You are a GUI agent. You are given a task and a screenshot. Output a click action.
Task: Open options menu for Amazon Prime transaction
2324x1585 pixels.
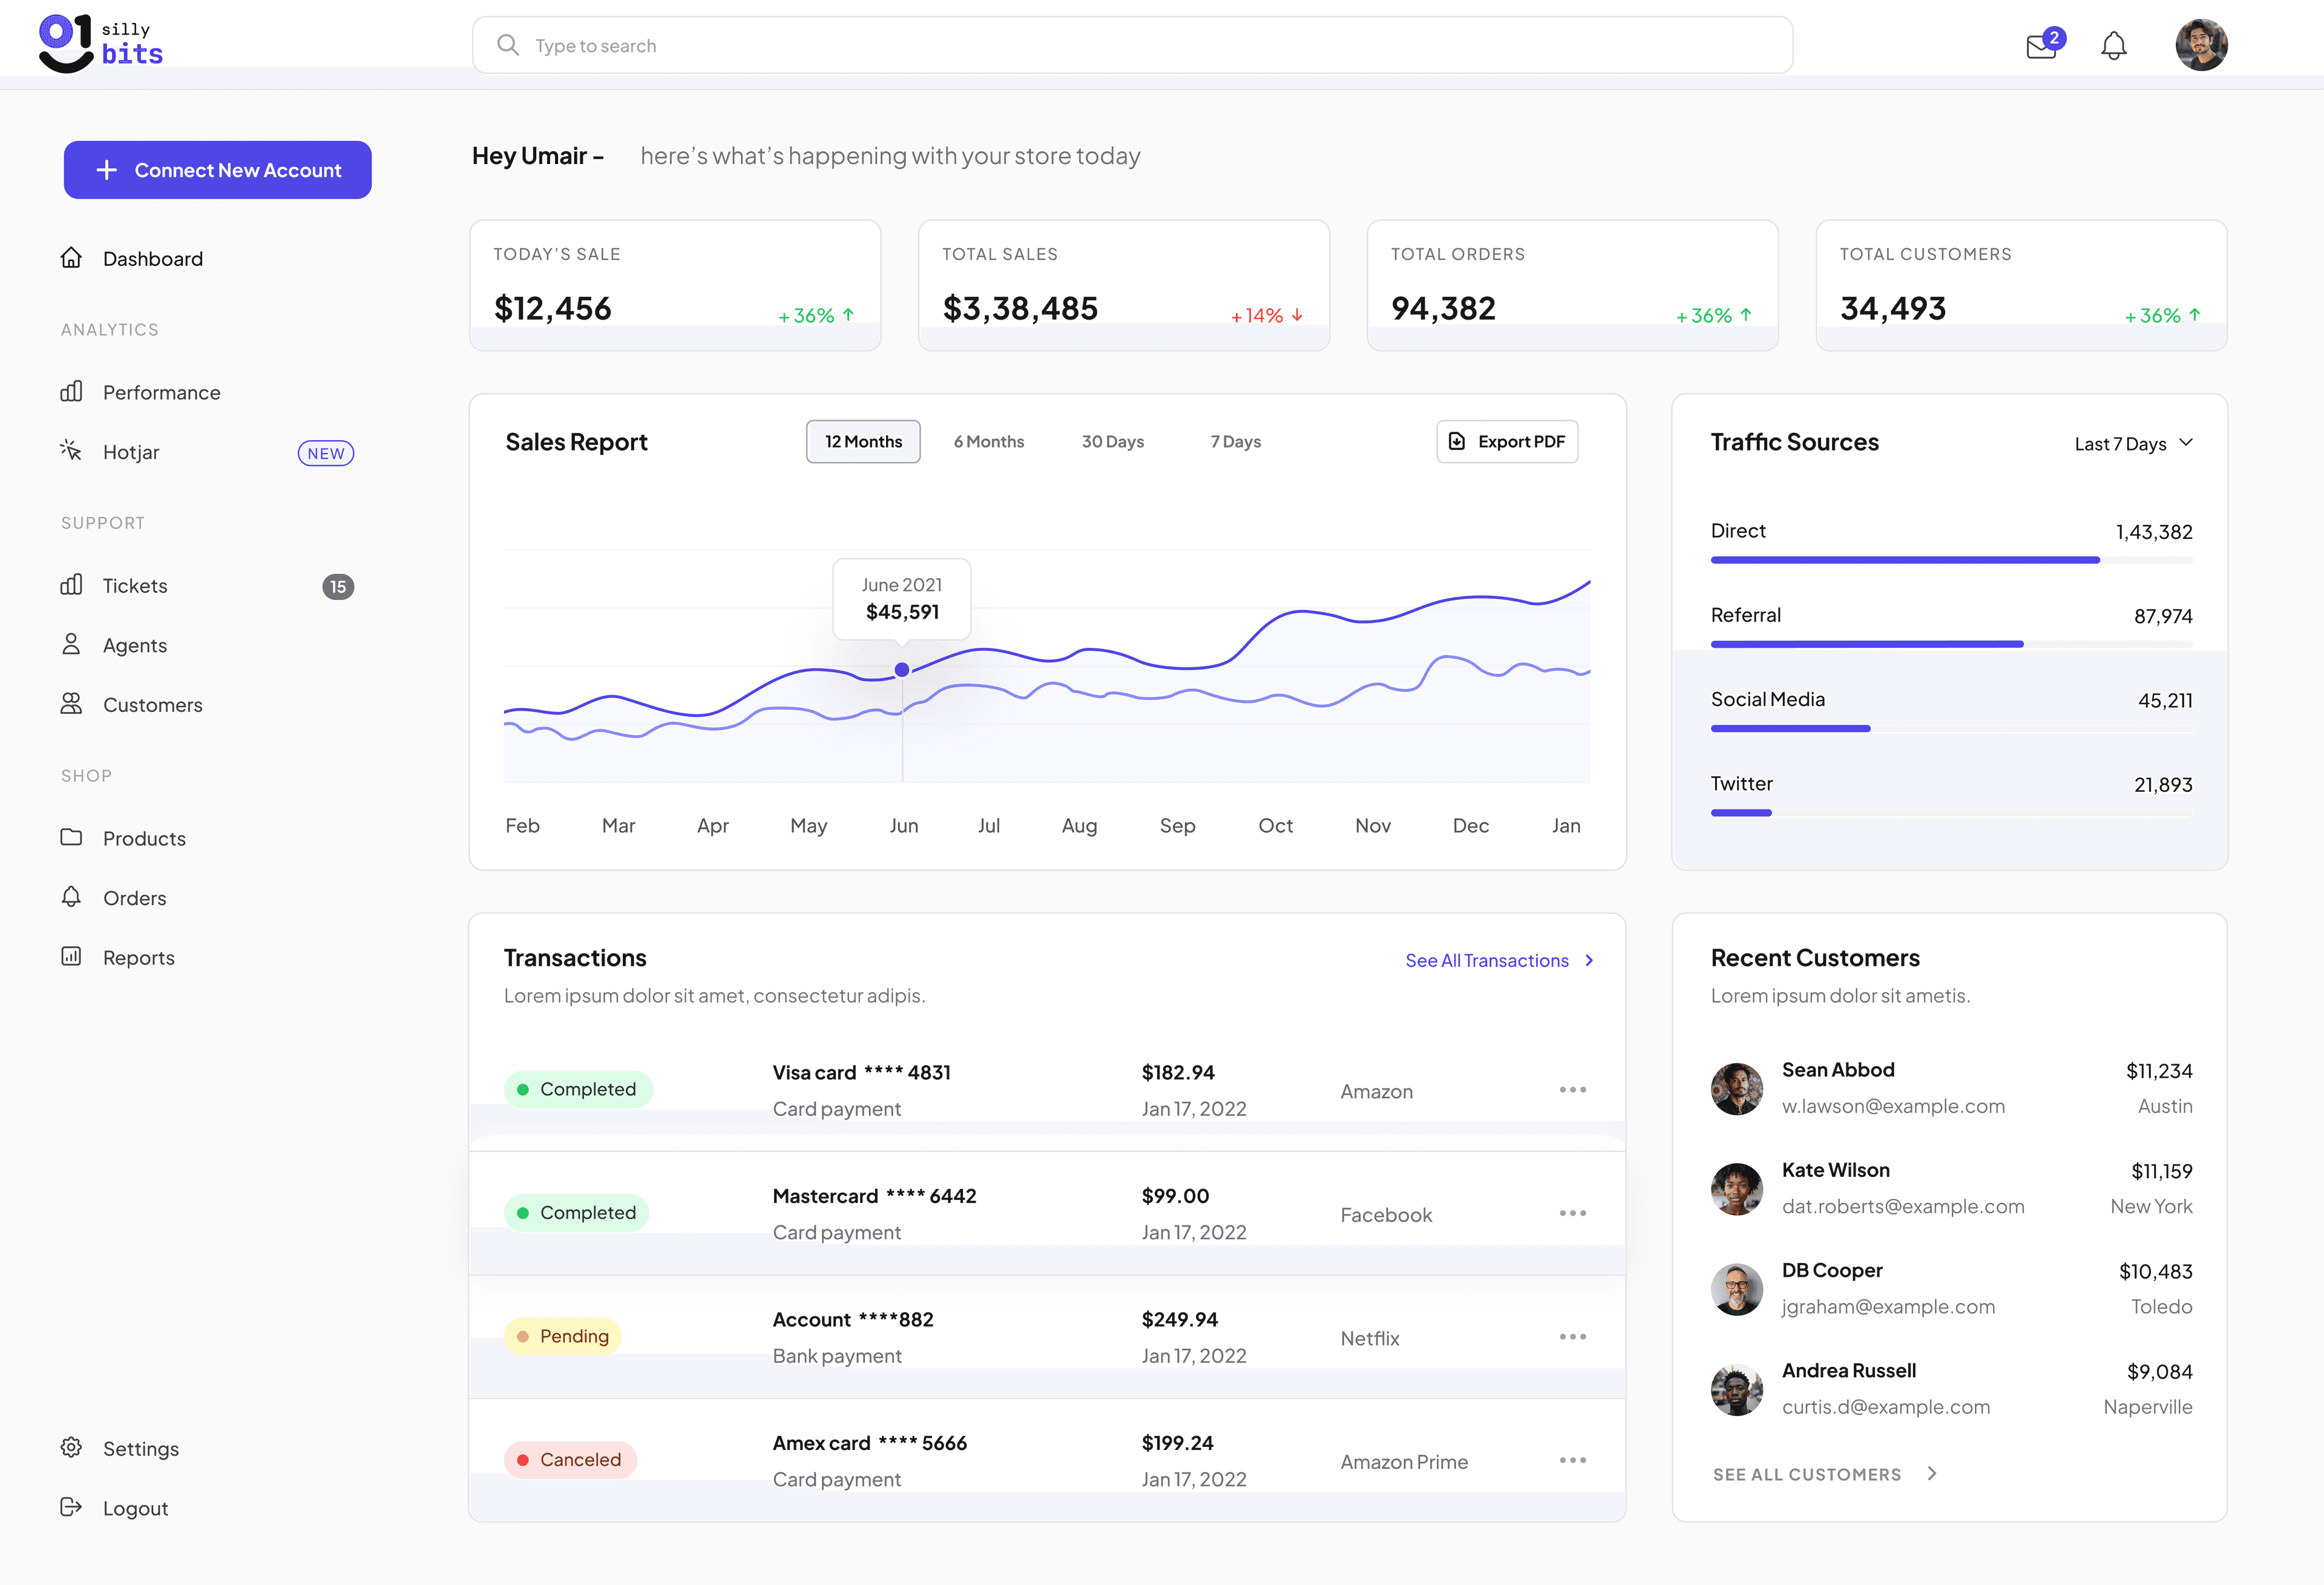[1572, 1460]
